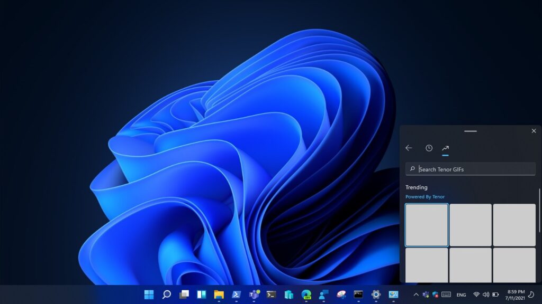542x304 pixels.
Task: Launch File Explorer from the taskbar
Action: (219, 294)
